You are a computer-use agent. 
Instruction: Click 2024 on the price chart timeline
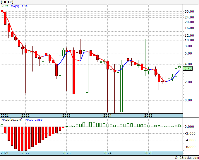click(107, 115)
